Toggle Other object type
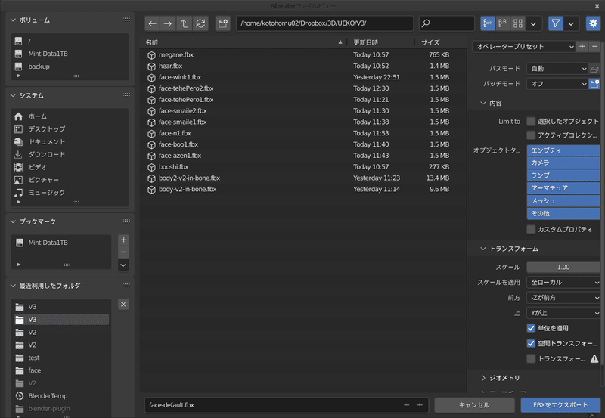The width and height of the screenshot is (605, 418). coord(563,214)
